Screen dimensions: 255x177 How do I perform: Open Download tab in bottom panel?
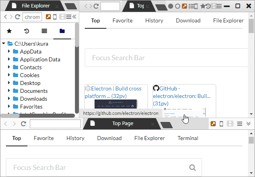click(109, 138)
